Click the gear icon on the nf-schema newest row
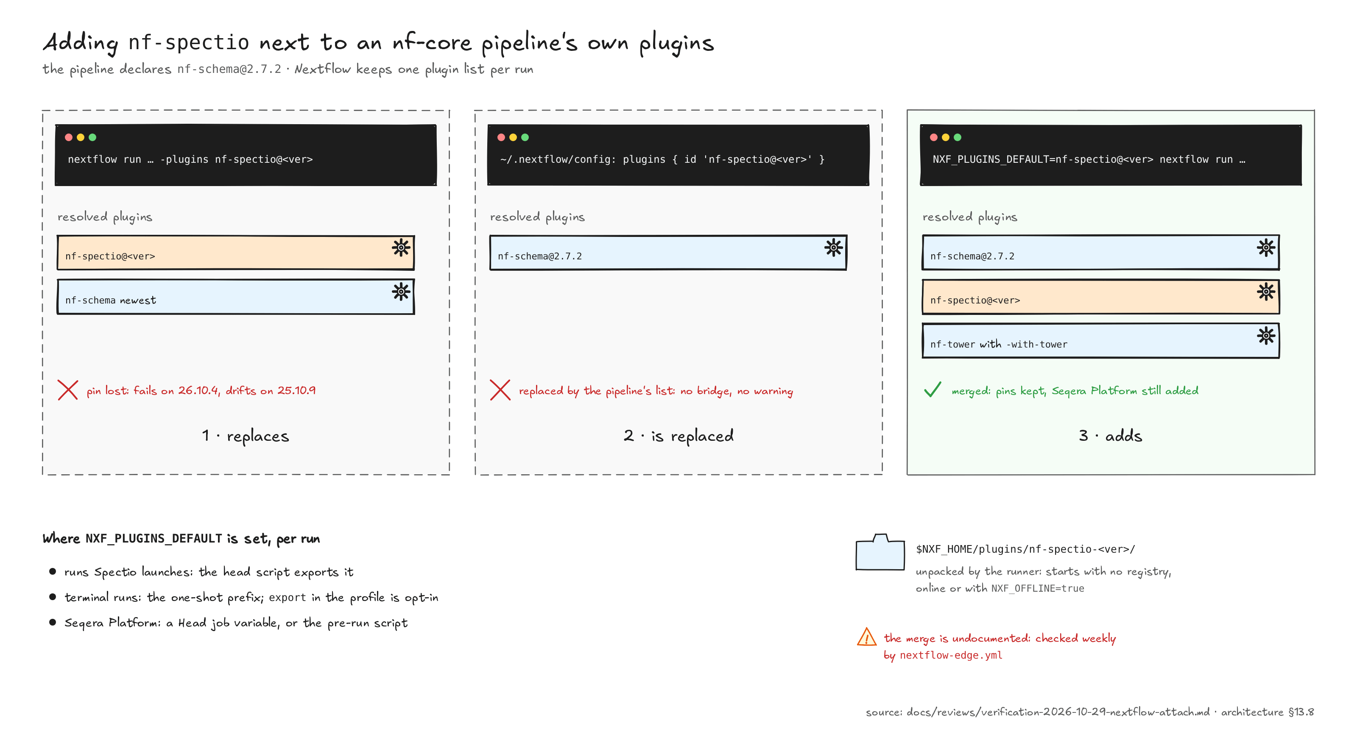The height and width of the screenshot is (729, 1357). (x=401, y=292)
